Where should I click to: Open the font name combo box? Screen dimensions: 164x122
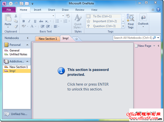(x=38, y=16)
